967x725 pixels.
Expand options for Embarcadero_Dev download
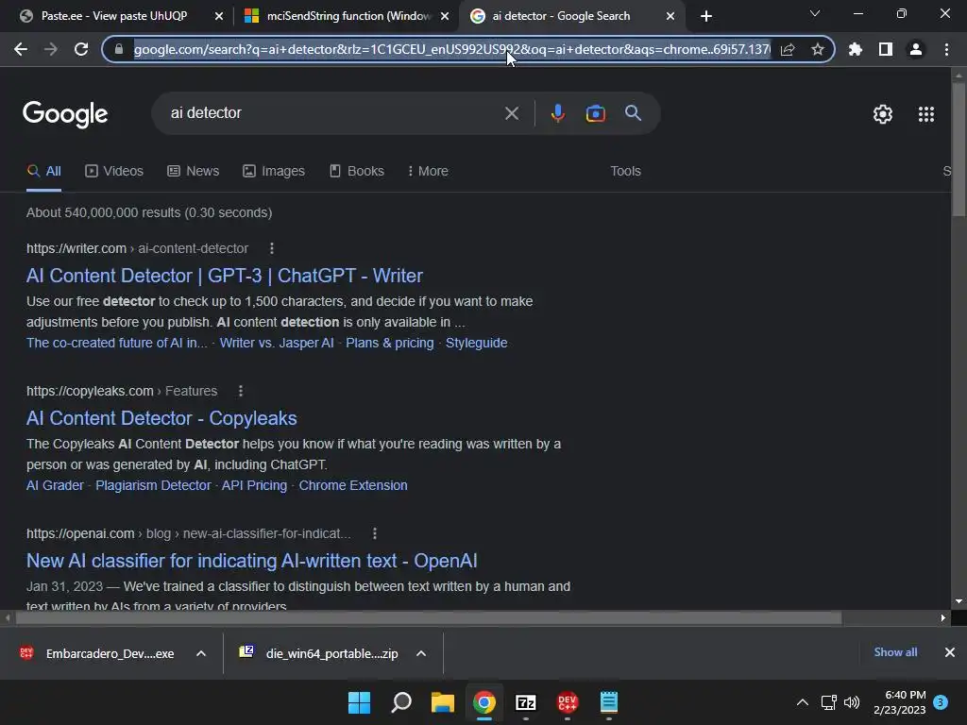pos(201,653)
